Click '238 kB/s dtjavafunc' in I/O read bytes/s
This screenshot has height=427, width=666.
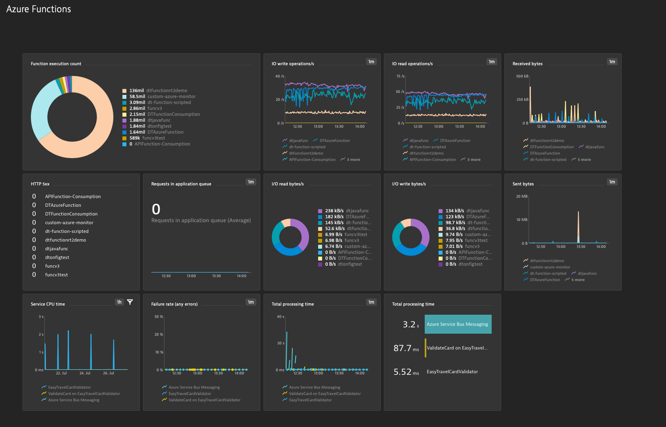(343, 211)
